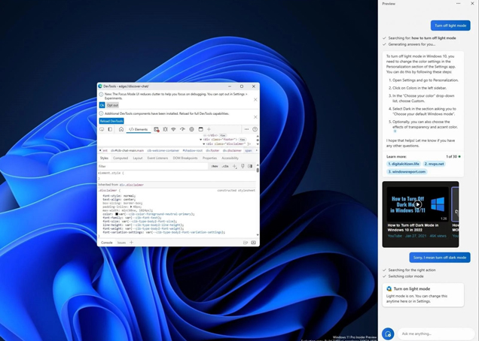Open the windowsreport.com source link
479x341 pixels.
coord(407,171)
